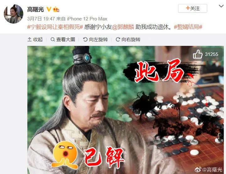Click the crown membership badge icon

tap(56, 9)
